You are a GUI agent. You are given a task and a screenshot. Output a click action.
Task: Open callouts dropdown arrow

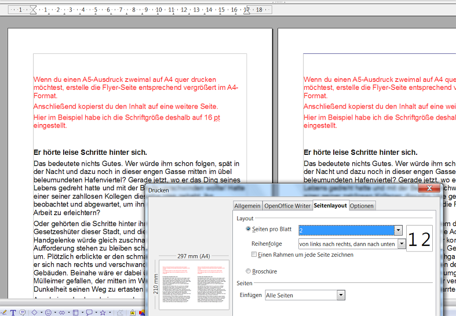96,313
